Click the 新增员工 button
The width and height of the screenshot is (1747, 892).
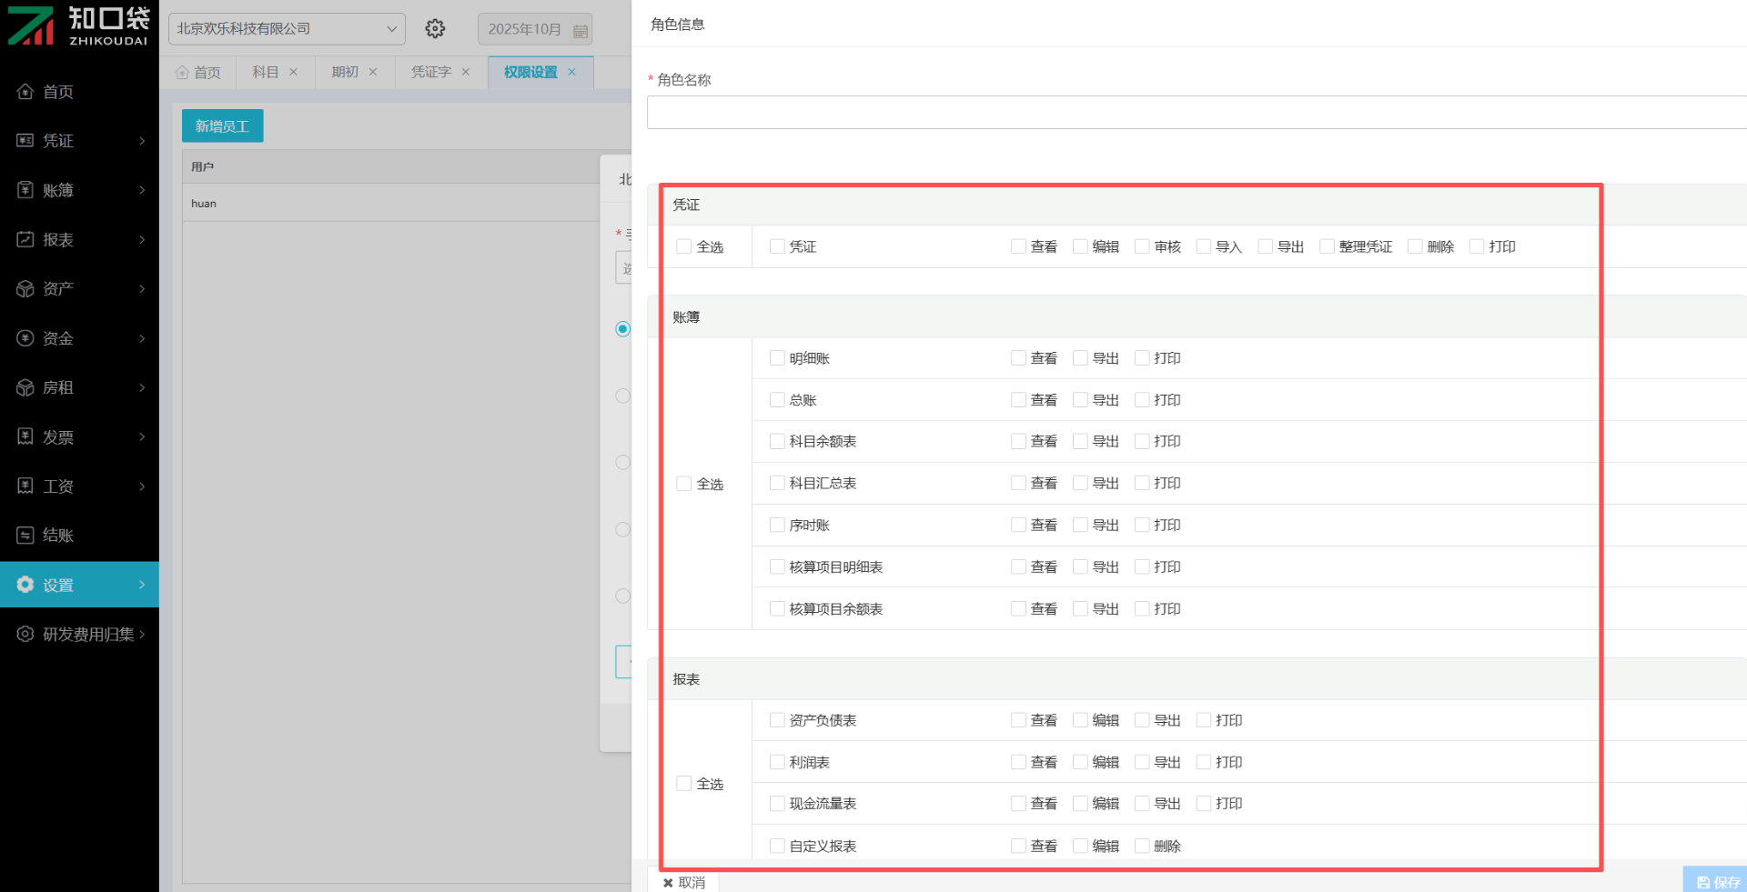pos(222,126)
